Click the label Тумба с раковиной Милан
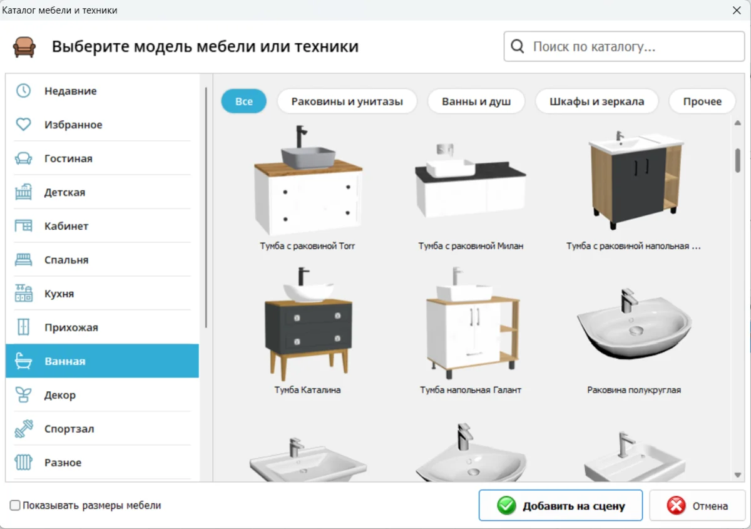 click(471, 246)
